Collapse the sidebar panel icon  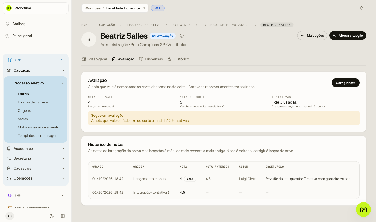(x=63, y=216)
